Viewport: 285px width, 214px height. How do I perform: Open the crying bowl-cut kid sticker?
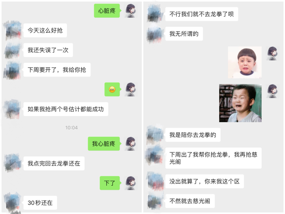click(x=245, y=63)
